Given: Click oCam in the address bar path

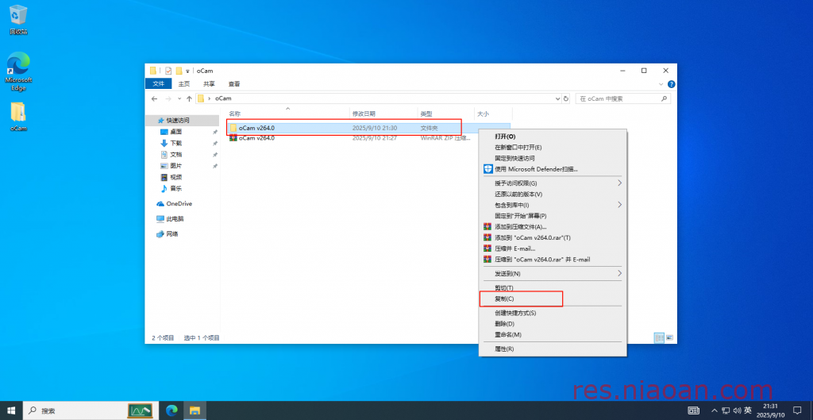Looking at the screenshot, I should (x=223, y=98).
